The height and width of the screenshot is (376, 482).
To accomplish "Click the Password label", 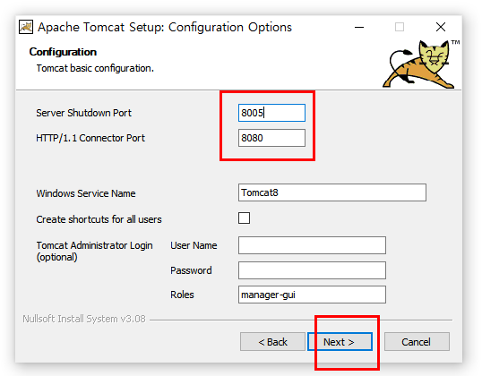I will pyautogui.click(x=191, y=270).
